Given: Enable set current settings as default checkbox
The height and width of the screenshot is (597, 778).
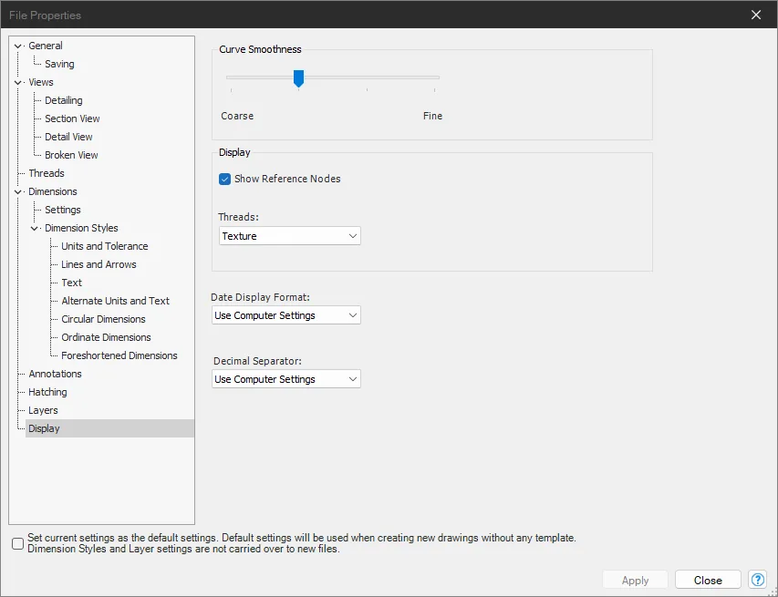Looking at the screenshot, I should click(18, 543).
